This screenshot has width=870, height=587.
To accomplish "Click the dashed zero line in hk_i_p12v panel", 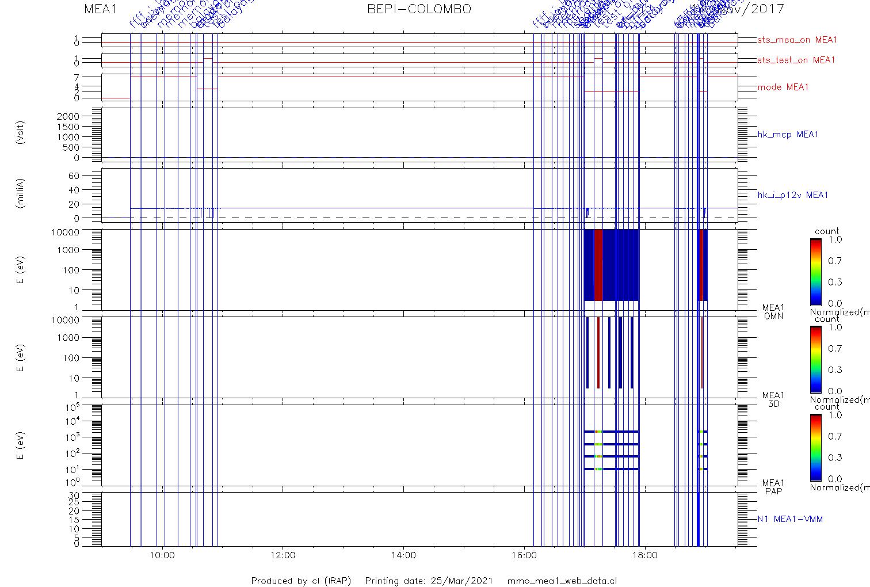I will point(419,218).
